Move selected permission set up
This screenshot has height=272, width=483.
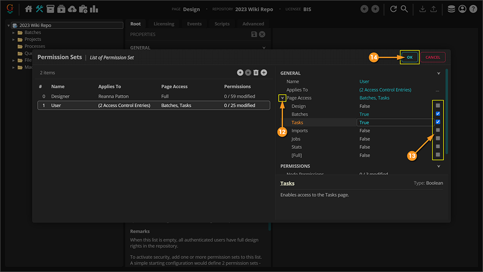coord(240,72)
